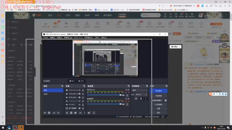Image resolution: width=232 pixels, height=130 pixels.
Task: Click the OBS icon in the taskbar
Action: click(x=15, y=127)
